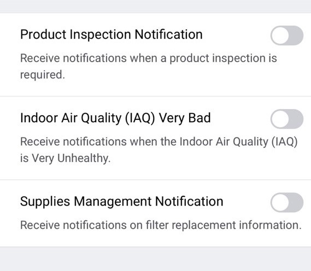Viewport: 311px width, 271px height.
Task: Click gray track of Supplies Management switch
Action: pos(296,202)
